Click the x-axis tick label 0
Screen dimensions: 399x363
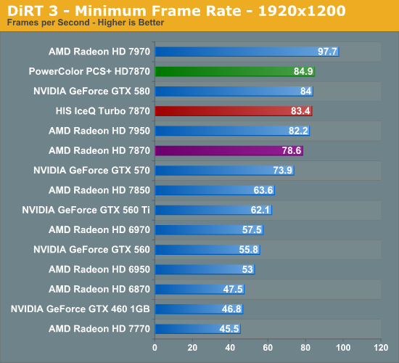point(155,348)
